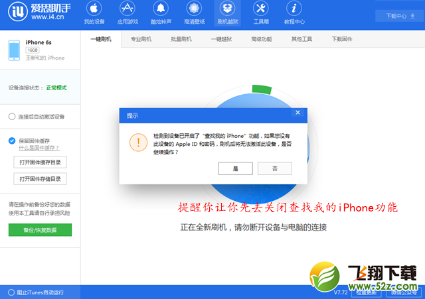Click green 备份/恢复数据 button
Image resolution: width=425 pixels, height=299 pixels.
40,230
